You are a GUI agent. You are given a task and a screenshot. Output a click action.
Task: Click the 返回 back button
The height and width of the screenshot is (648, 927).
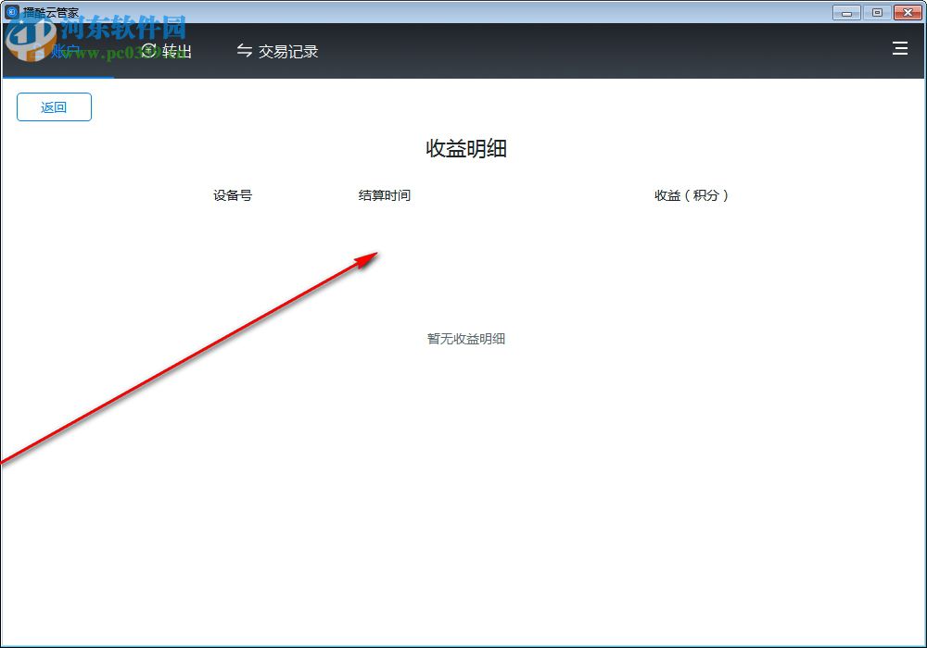pyautogui.click(x=54, y=106)
